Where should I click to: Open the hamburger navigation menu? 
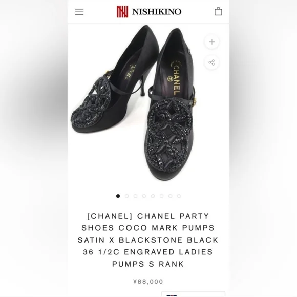(79, 12)
